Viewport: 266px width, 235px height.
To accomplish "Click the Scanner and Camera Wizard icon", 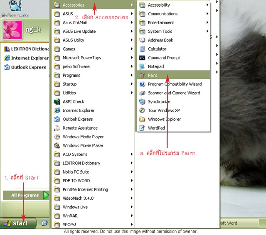I will tap(142, 93).
